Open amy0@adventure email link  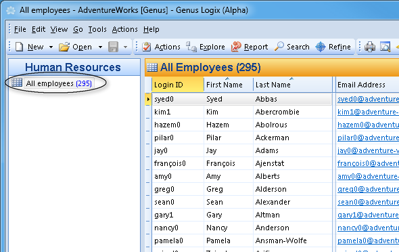(x=368, y=176)
